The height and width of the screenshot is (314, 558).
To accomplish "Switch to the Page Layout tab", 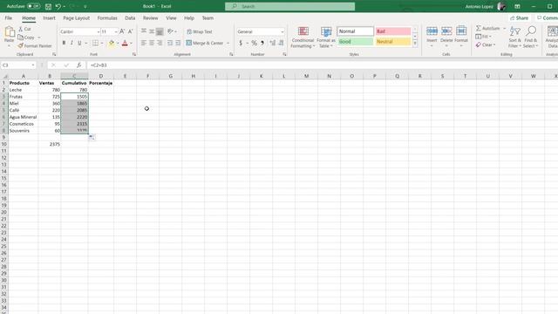I will (x=76, y=17).
